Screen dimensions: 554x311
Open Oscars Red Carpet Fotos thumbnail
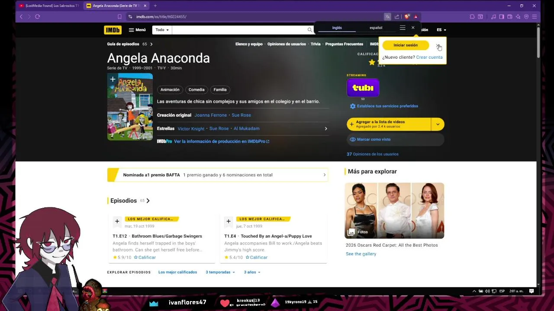tap(394, 210)
